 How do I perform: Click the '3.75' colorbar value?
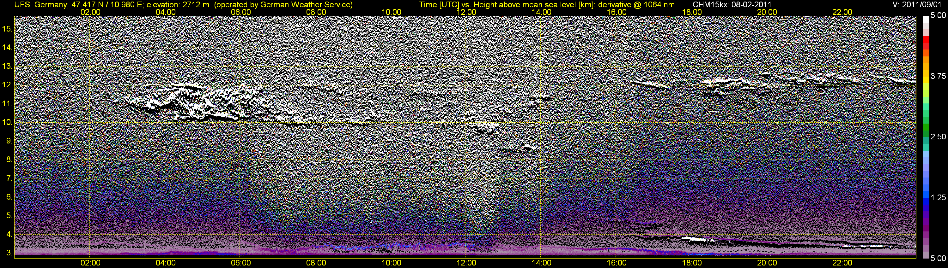coord(938,76)
